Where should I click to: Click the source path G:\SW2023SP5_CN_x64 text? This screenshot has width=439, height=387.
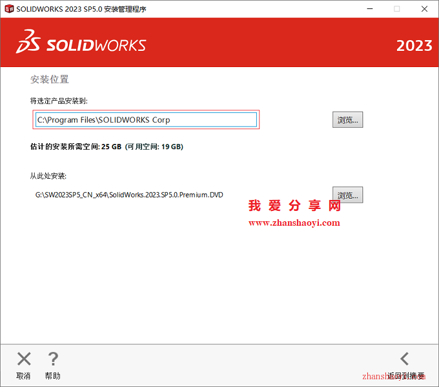pyautogui.click(x=129, y=195)
